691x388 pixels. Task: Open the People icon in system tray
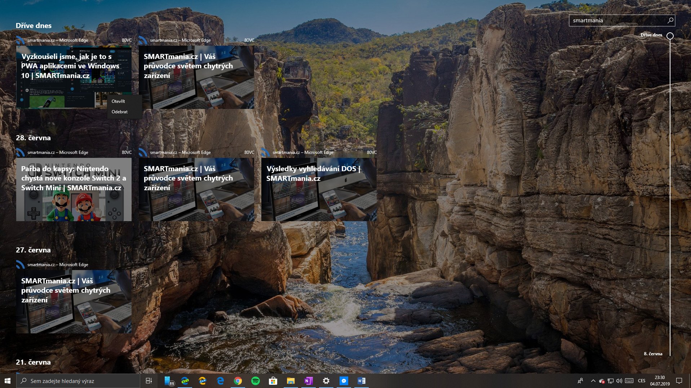pos(580,381)
